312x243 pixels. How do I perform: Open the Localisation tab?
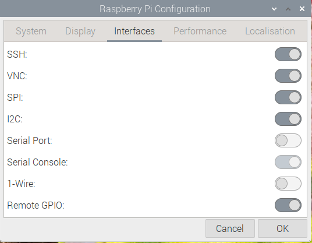270,31
